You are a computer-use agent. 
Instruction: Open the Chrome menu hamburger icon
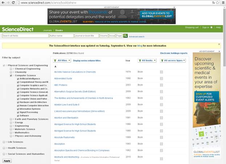point(223,3)
